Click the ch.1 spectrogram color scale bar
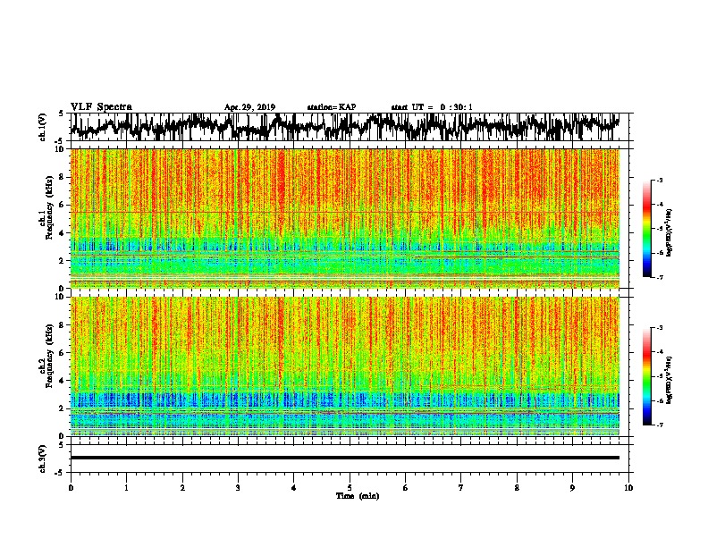 coord(647,229)
